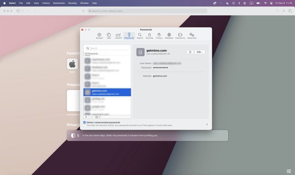The height and width of the screenshot is (175, 295).
Task: Remove the selected password with the minus button
Action: (x=92, y=117)
